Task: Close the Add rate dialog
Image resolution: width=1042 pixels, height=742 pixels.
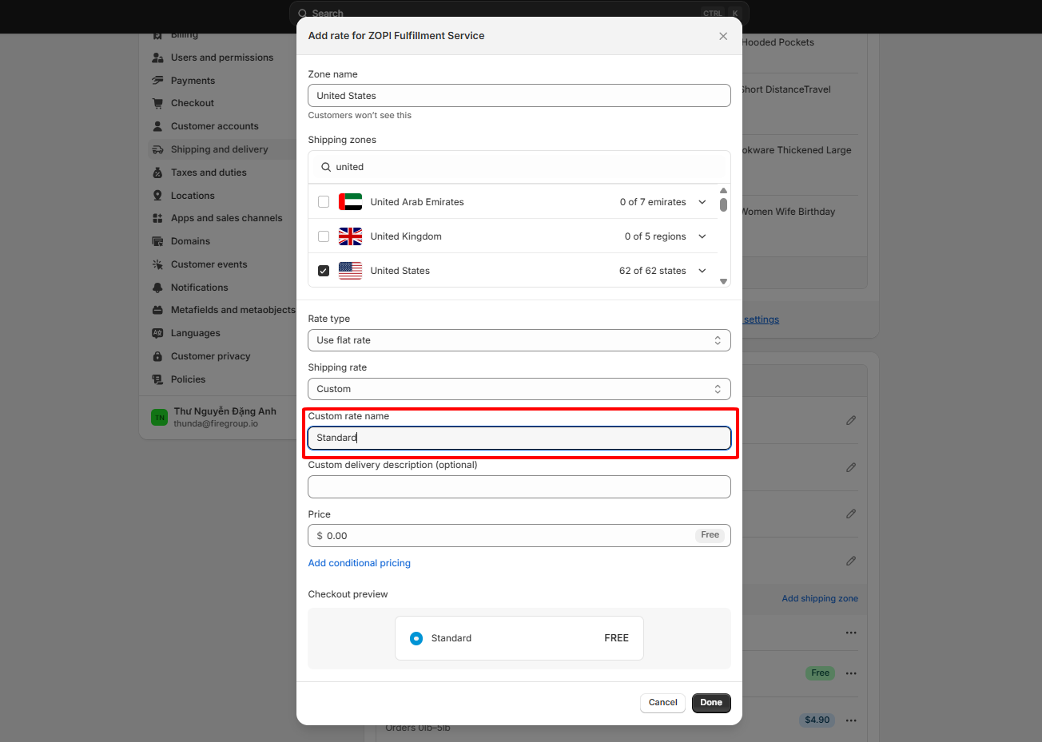Action: pos(723,36)
